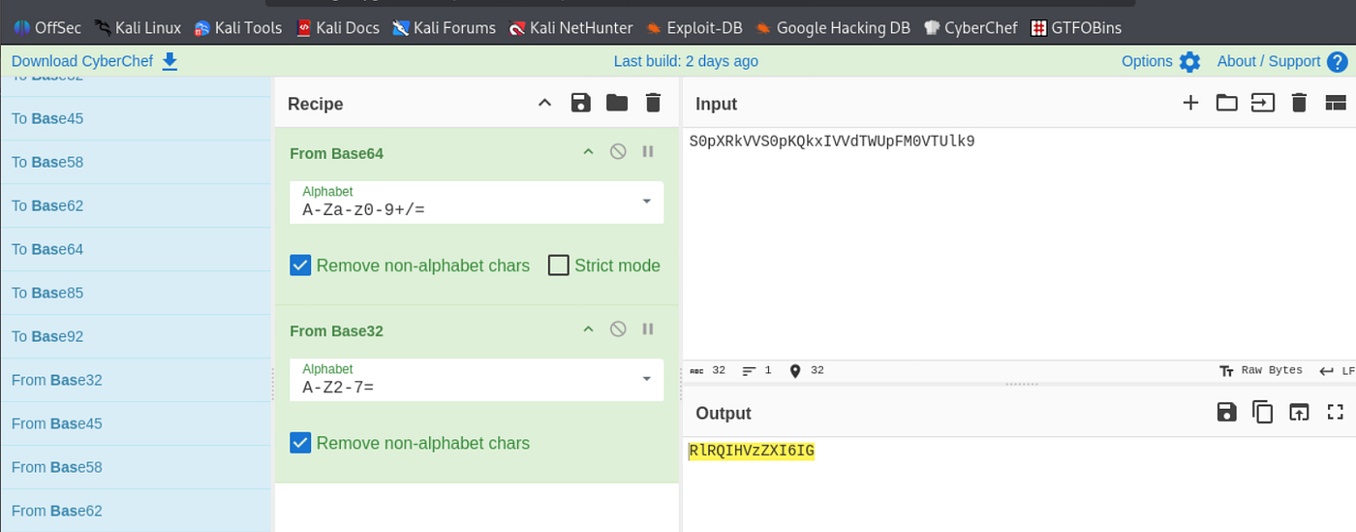This screenshot has height=532, width=1356.
Task: Open a folder as input
Action: (1227, 103)
